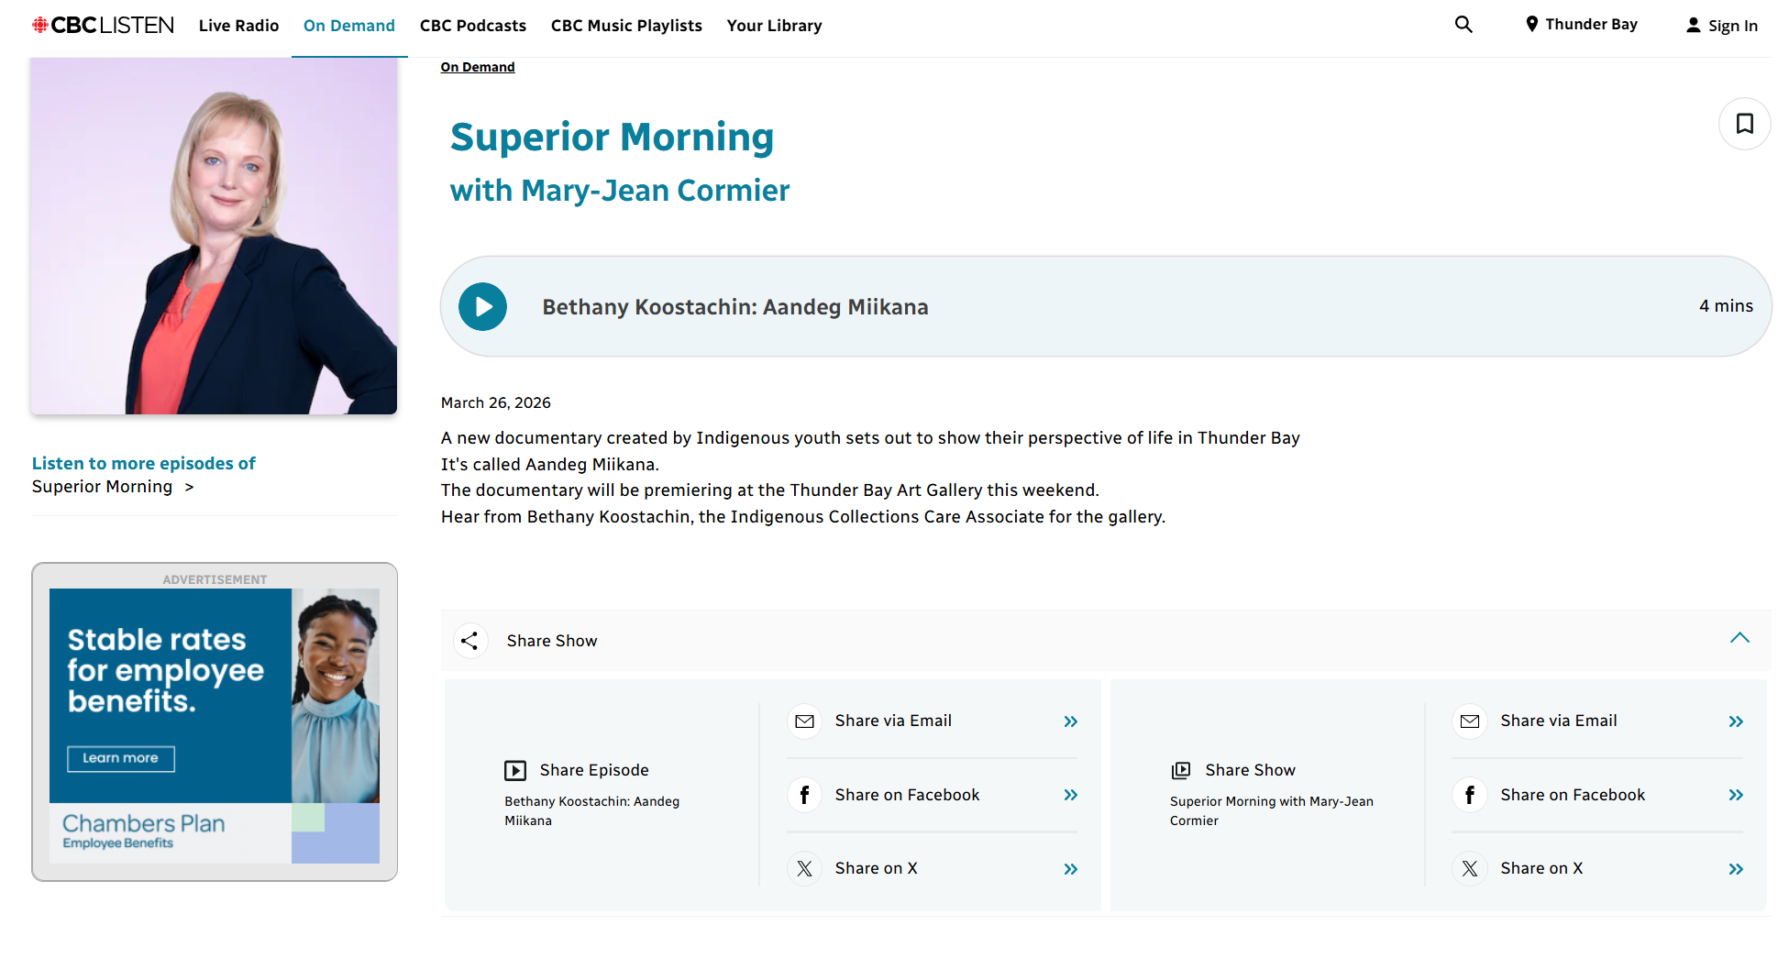
Task: Click the Sign In link
Action: (1721, 26)
